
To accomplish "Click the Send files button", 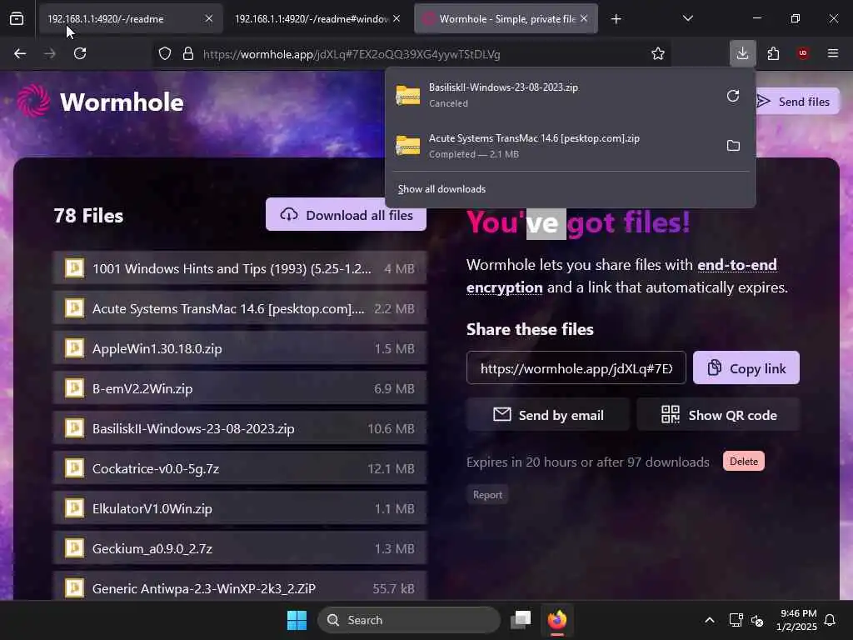I will tap(797, 102).
